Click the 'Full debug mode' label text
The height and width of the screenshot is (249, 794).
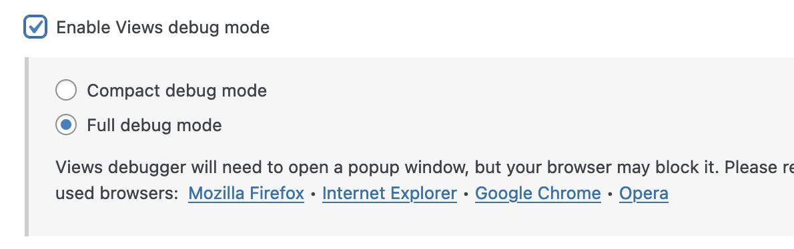pyautogui.click(x=154, y=125)
